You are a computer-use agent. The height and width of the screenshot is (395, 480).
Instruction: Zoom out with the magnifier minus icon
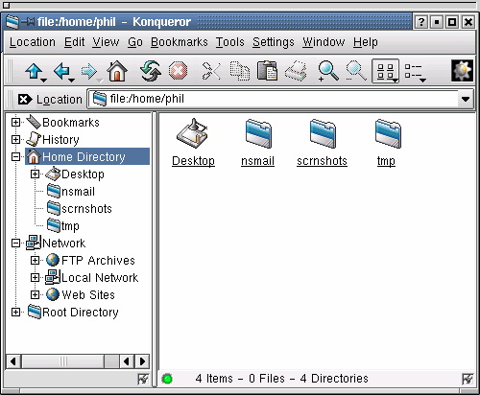tap(356, 71)
